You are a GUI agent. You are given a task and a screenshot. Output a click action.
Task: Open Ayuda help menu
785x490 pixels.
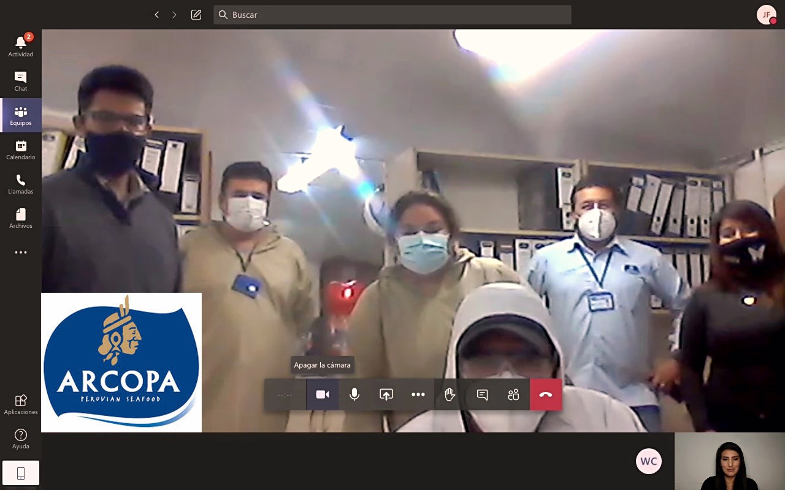pos(21,439)
